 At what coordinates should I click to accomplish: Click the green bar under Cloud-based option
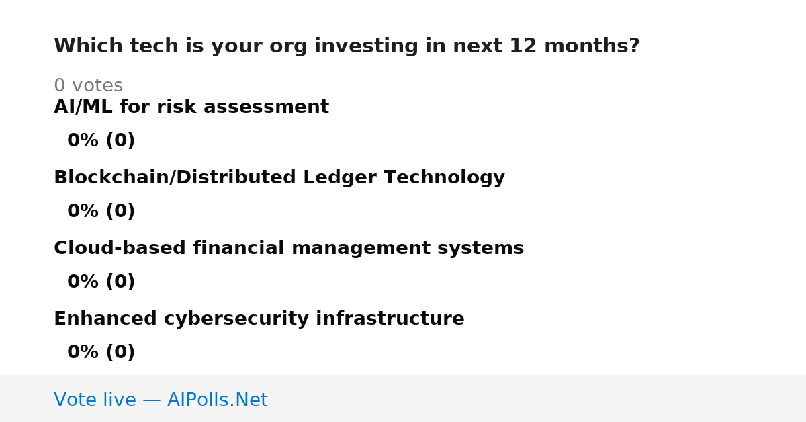point(54,282)
